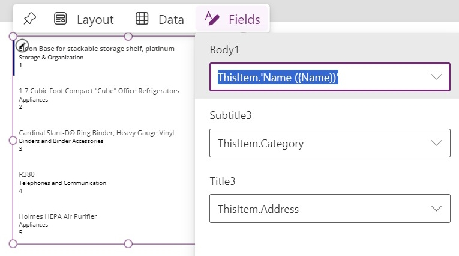This screenshot has height=256, width=459.
Task: Click the Layout icon
Action: coord(61,19)
